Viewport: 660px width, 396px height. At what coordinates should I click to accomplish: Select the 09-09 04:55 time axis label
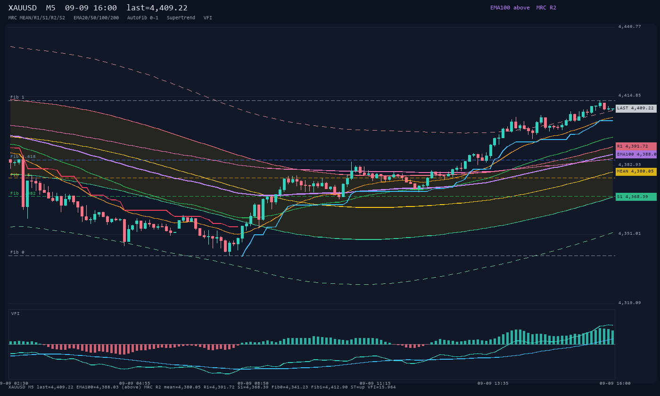135,383
